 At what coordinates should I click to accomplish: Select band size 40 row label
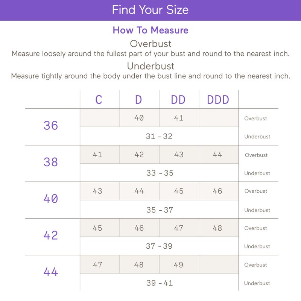[x=51, y=199]
